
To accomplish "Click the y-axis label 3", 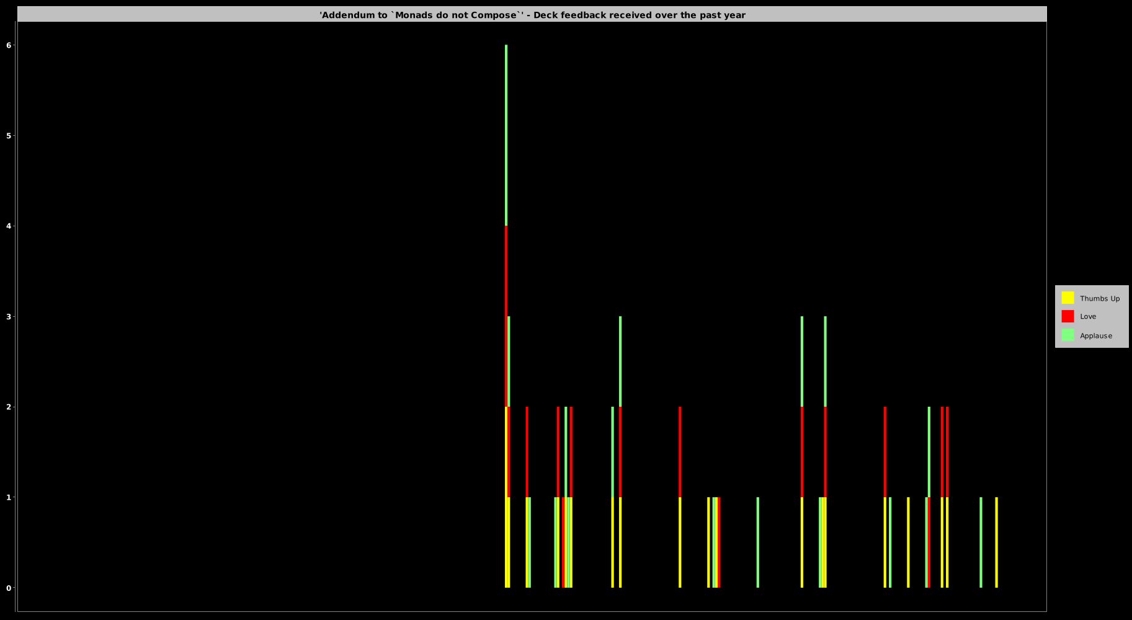I will coord(9,317).
